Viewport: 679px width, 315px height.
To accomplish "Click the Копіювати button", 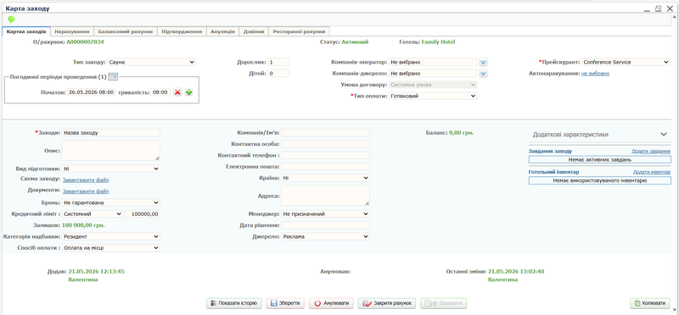I will pos(650,303).
